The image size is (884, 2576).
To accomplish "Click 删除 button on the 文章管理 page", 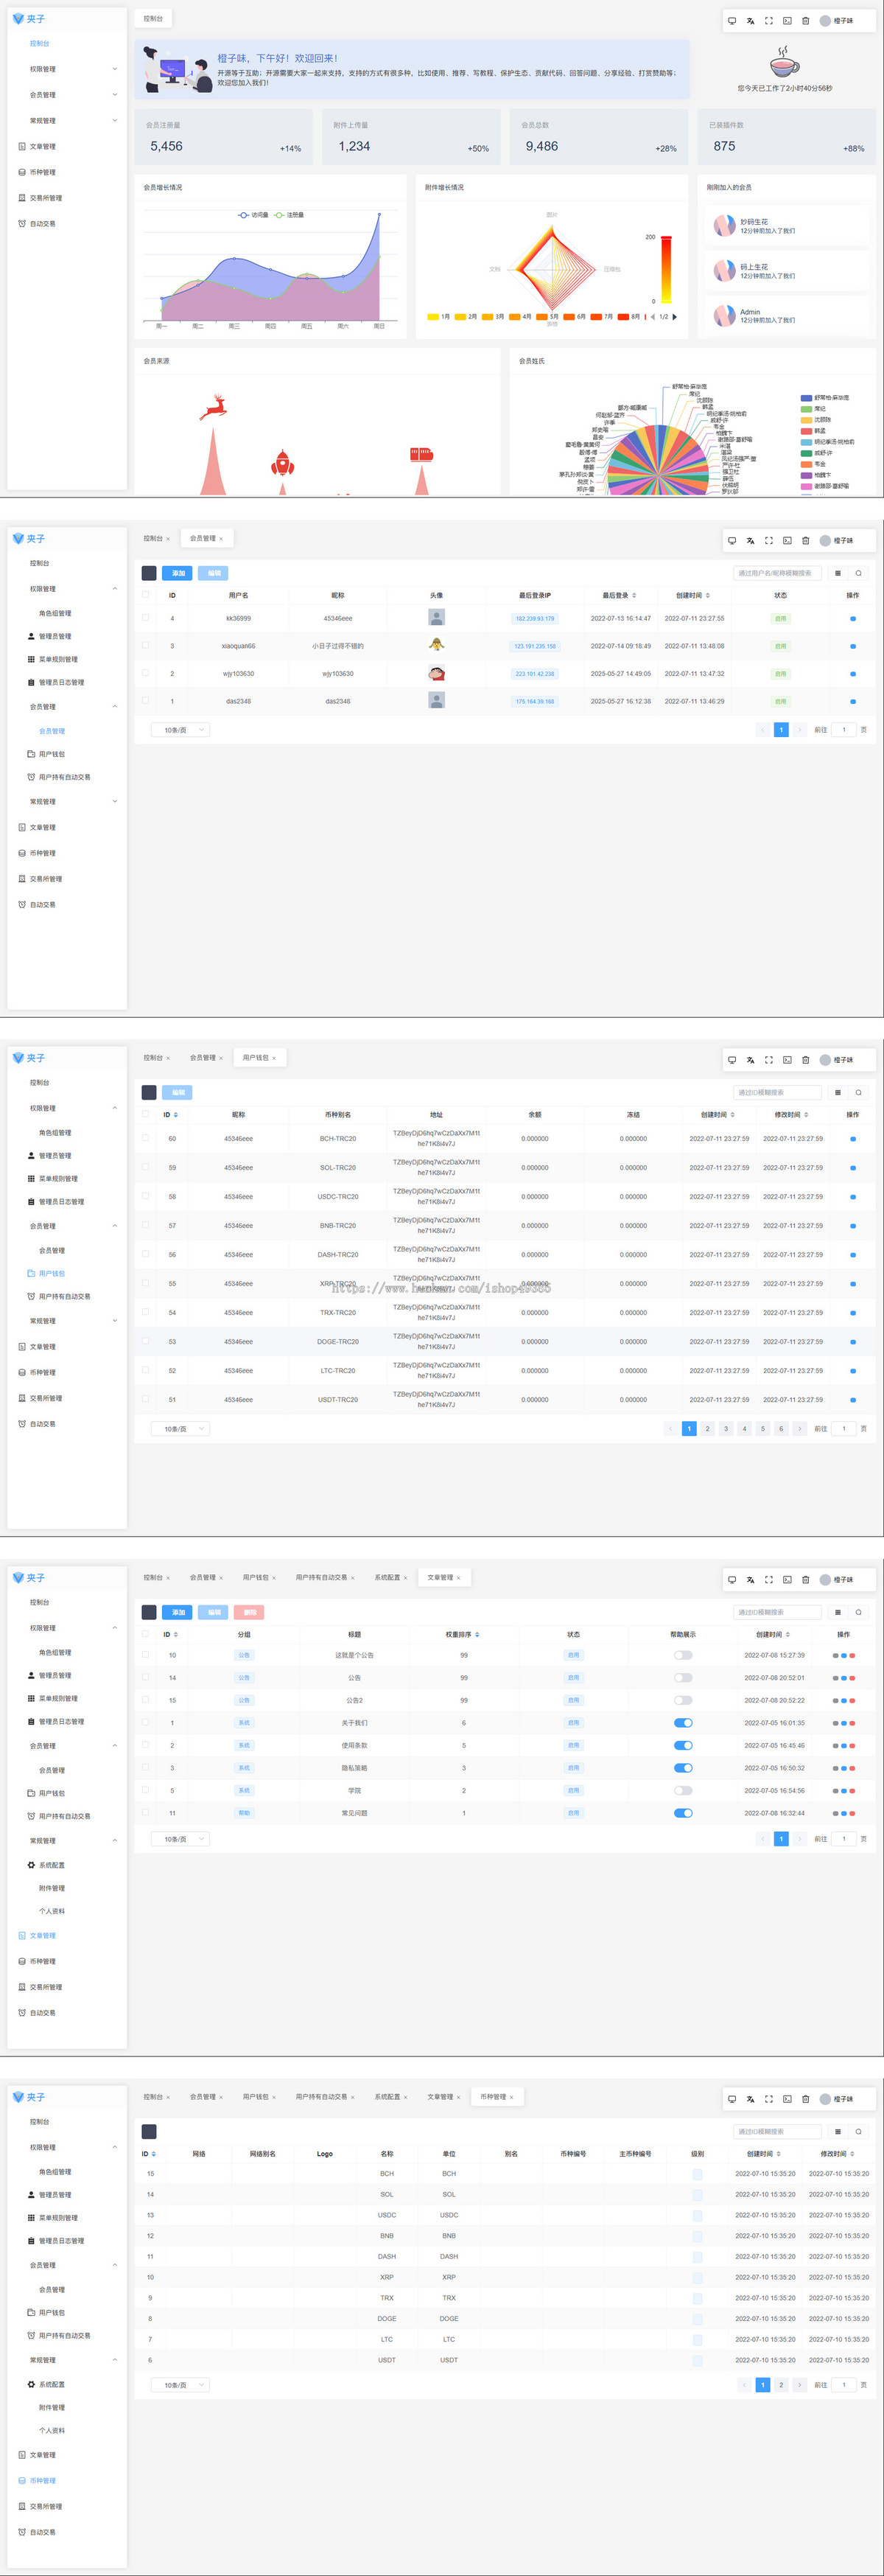I will [x=249, y=1612].
